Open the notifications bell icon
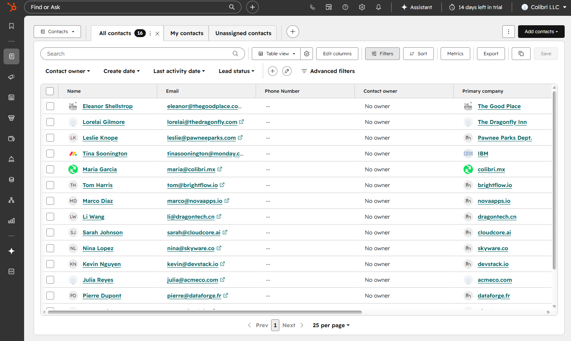 tap(378, 7)
